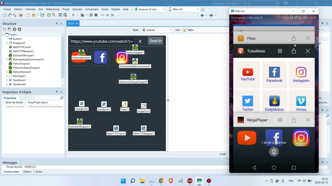Run the project without debugging (green play)
332x186 pixels.
coord(73,15)
